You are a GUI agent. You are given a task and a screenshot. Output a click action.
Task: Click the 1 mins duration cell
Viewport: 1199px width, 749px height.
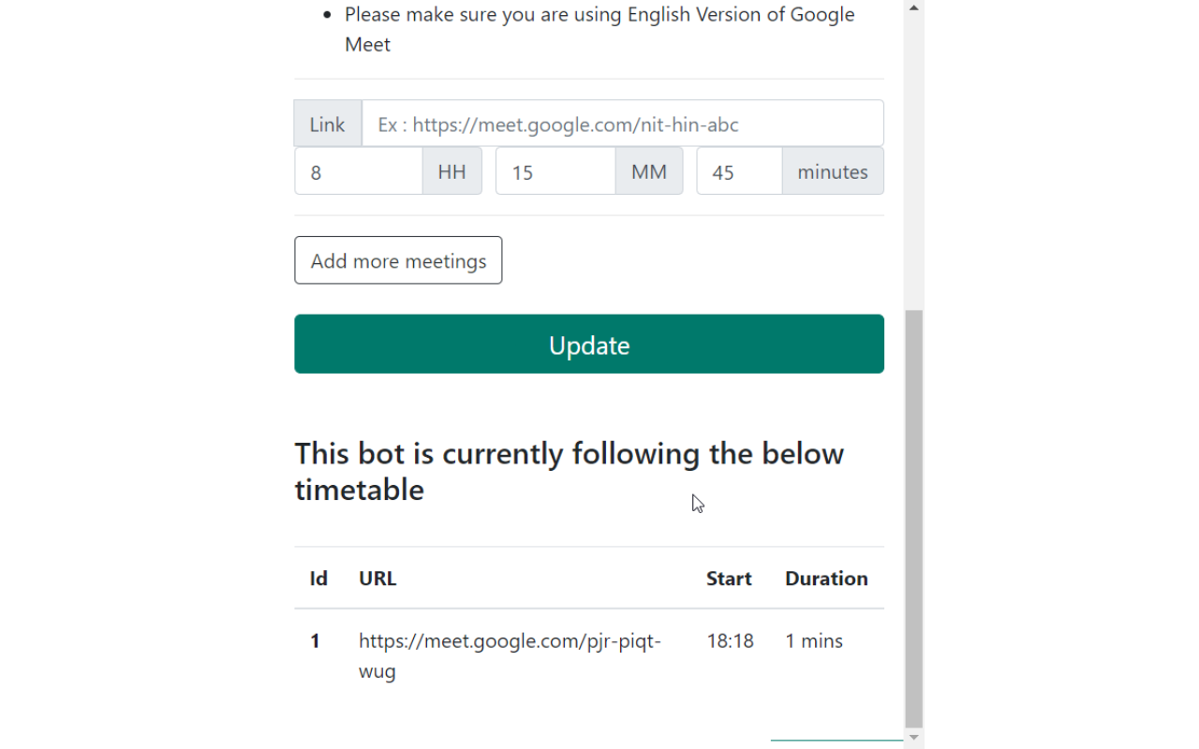[814, 641]
